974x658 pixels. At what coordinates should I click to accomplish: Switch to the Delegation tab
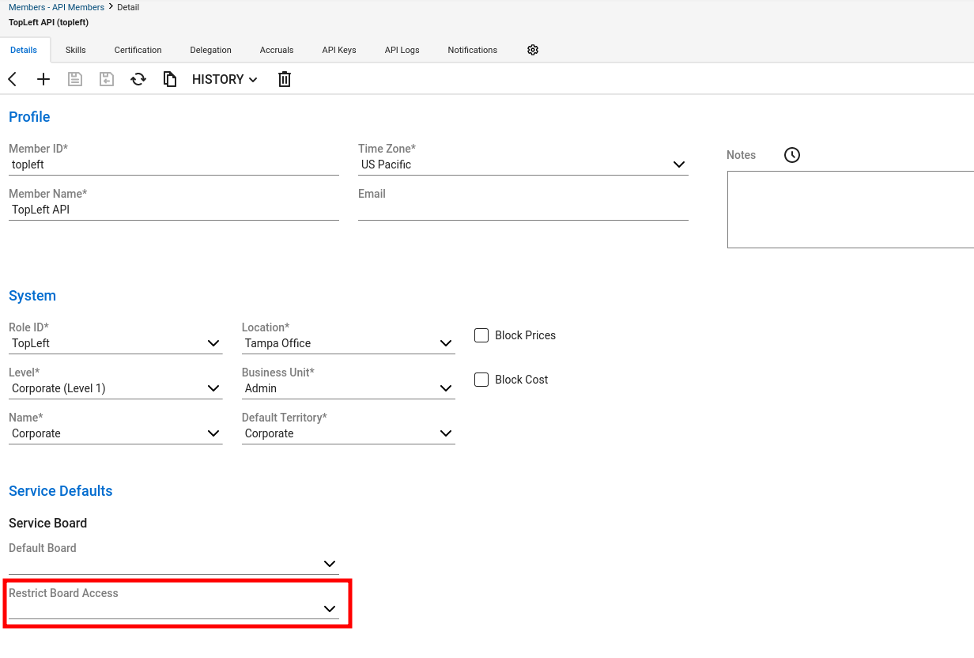[x=211, y=50]
